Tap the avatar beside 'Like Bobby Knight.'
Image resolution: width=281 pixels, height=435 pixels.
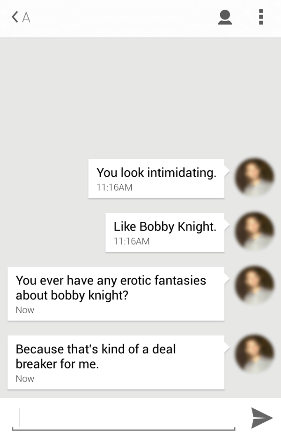point(253,232)
